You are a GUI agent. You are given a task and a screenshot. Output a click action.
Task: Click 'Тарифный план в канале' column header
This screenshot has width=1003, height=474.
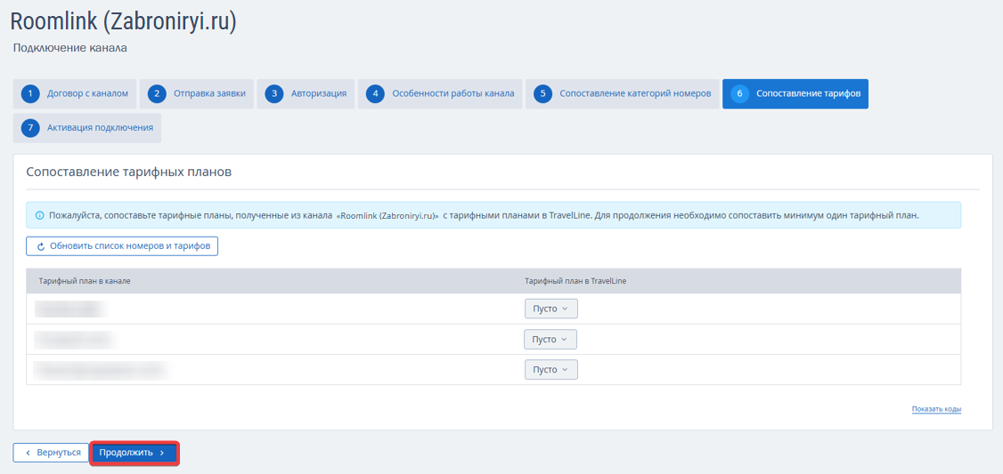coord(85,281)
